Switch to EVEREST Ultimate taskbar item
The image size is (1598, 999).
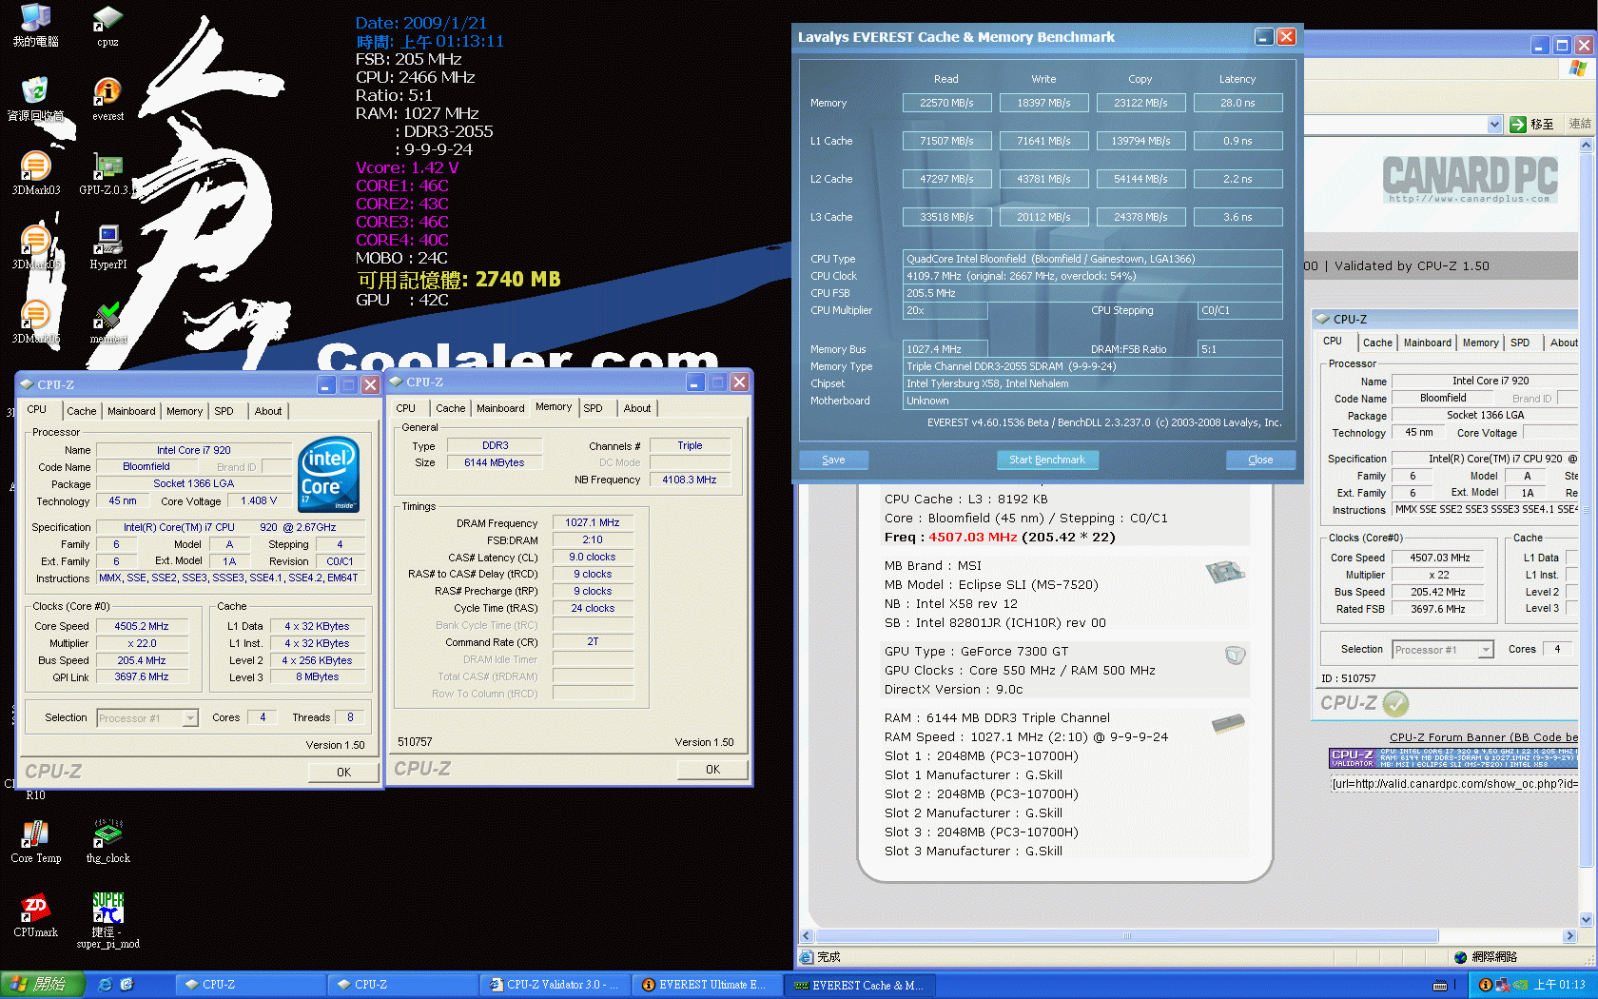pyautogui.click(x=706, y=985)
